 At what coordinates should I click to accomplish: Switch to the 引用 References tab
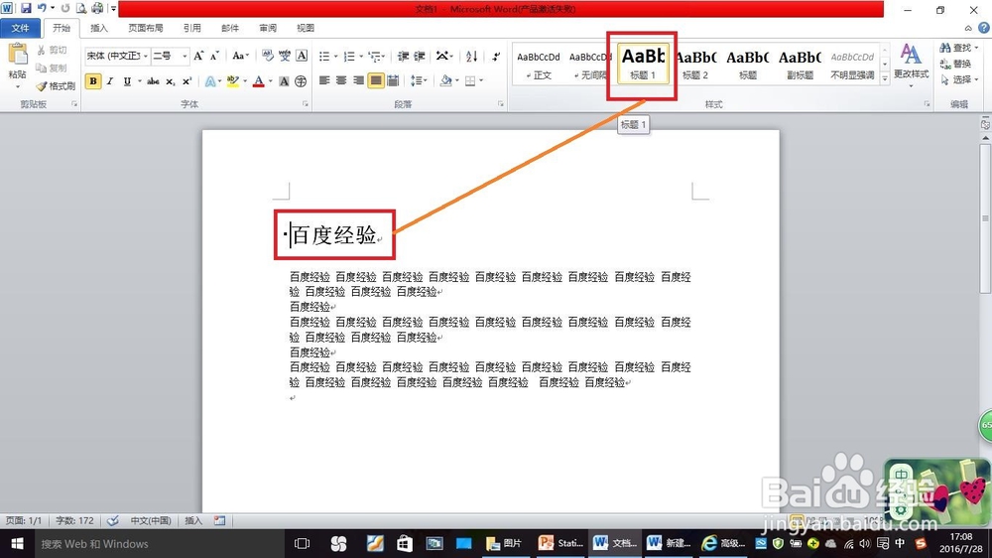[x=191, y=28]
